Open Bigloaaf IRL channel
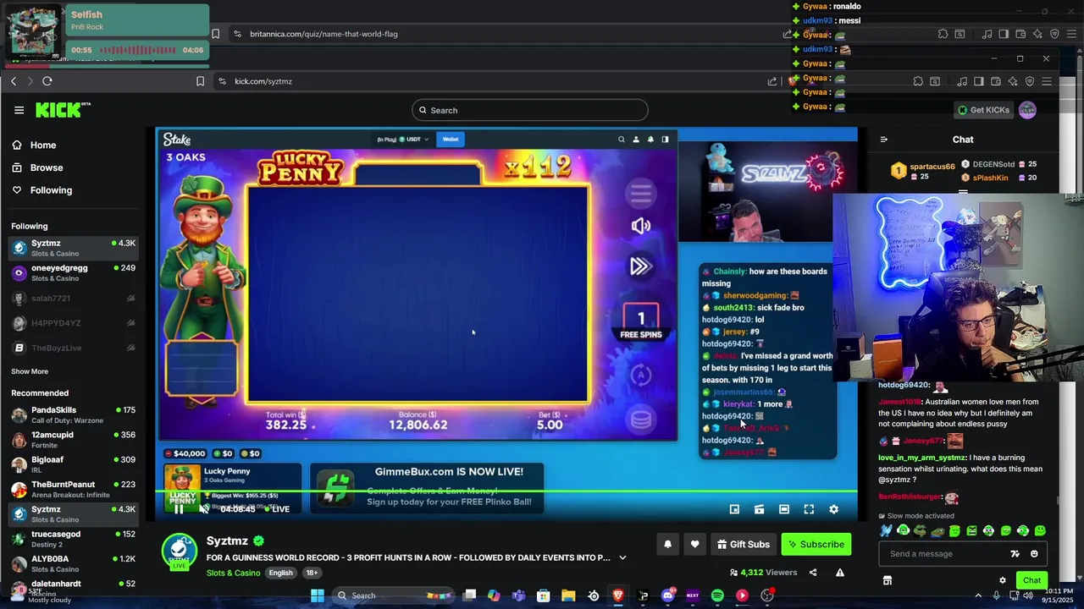 pos(75,464)
